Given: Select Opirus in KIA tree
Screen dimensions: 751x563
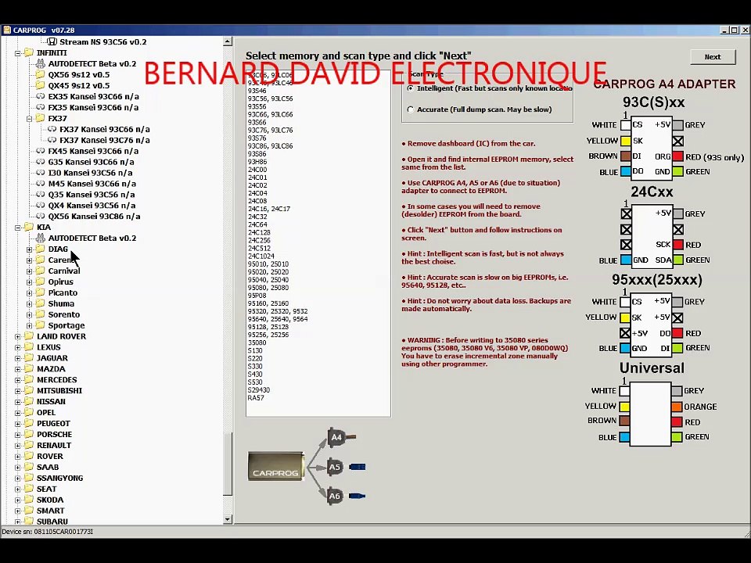Looking at the screenshot, I should click(61, 282).
